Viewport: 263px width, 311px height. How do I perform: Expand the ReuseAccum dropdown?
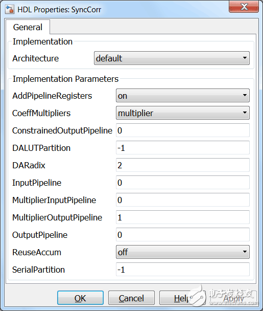[183, 252]
